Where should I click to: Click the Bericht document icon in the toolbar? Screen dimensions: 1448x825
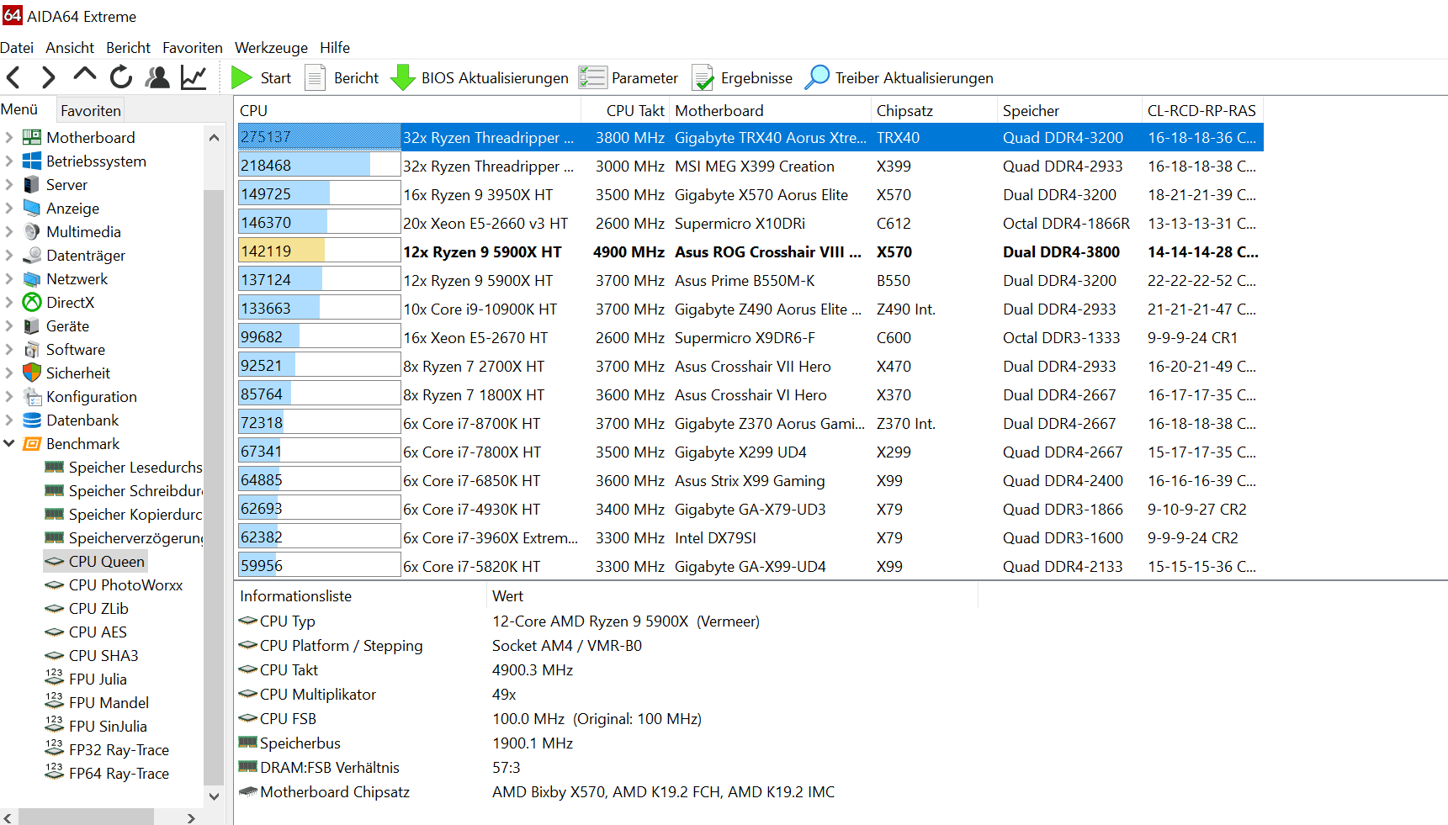coord(315,78)
